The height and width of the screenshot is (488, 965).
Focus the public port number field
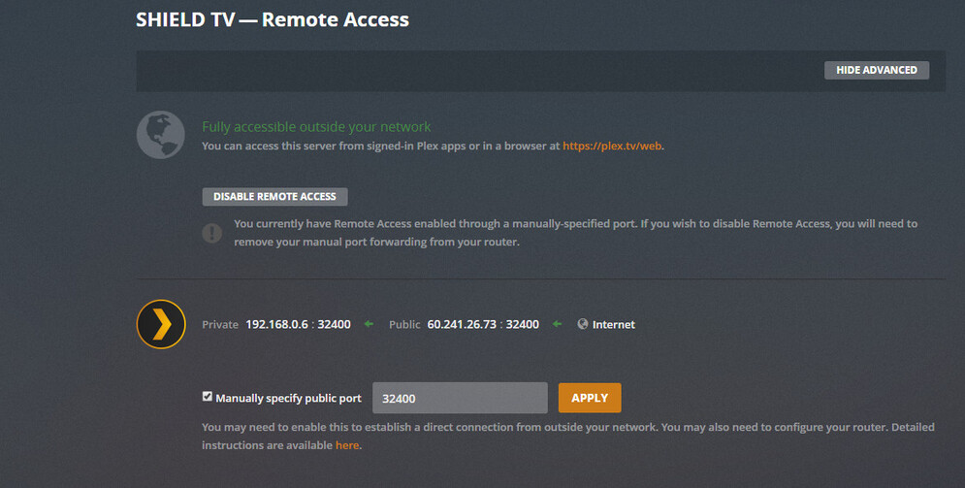point(460,398)
